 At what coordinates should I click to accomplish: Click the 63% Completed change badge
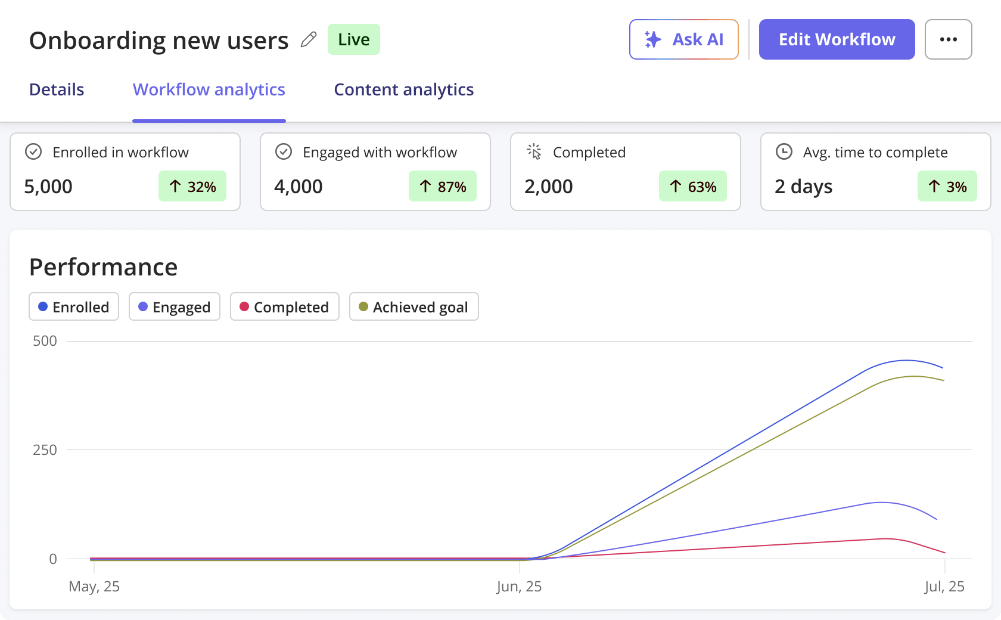pyautogui.click(x=692, y=187)
